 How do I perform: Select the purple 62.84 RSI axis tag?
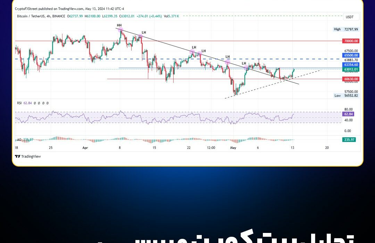tap(349, 114)
